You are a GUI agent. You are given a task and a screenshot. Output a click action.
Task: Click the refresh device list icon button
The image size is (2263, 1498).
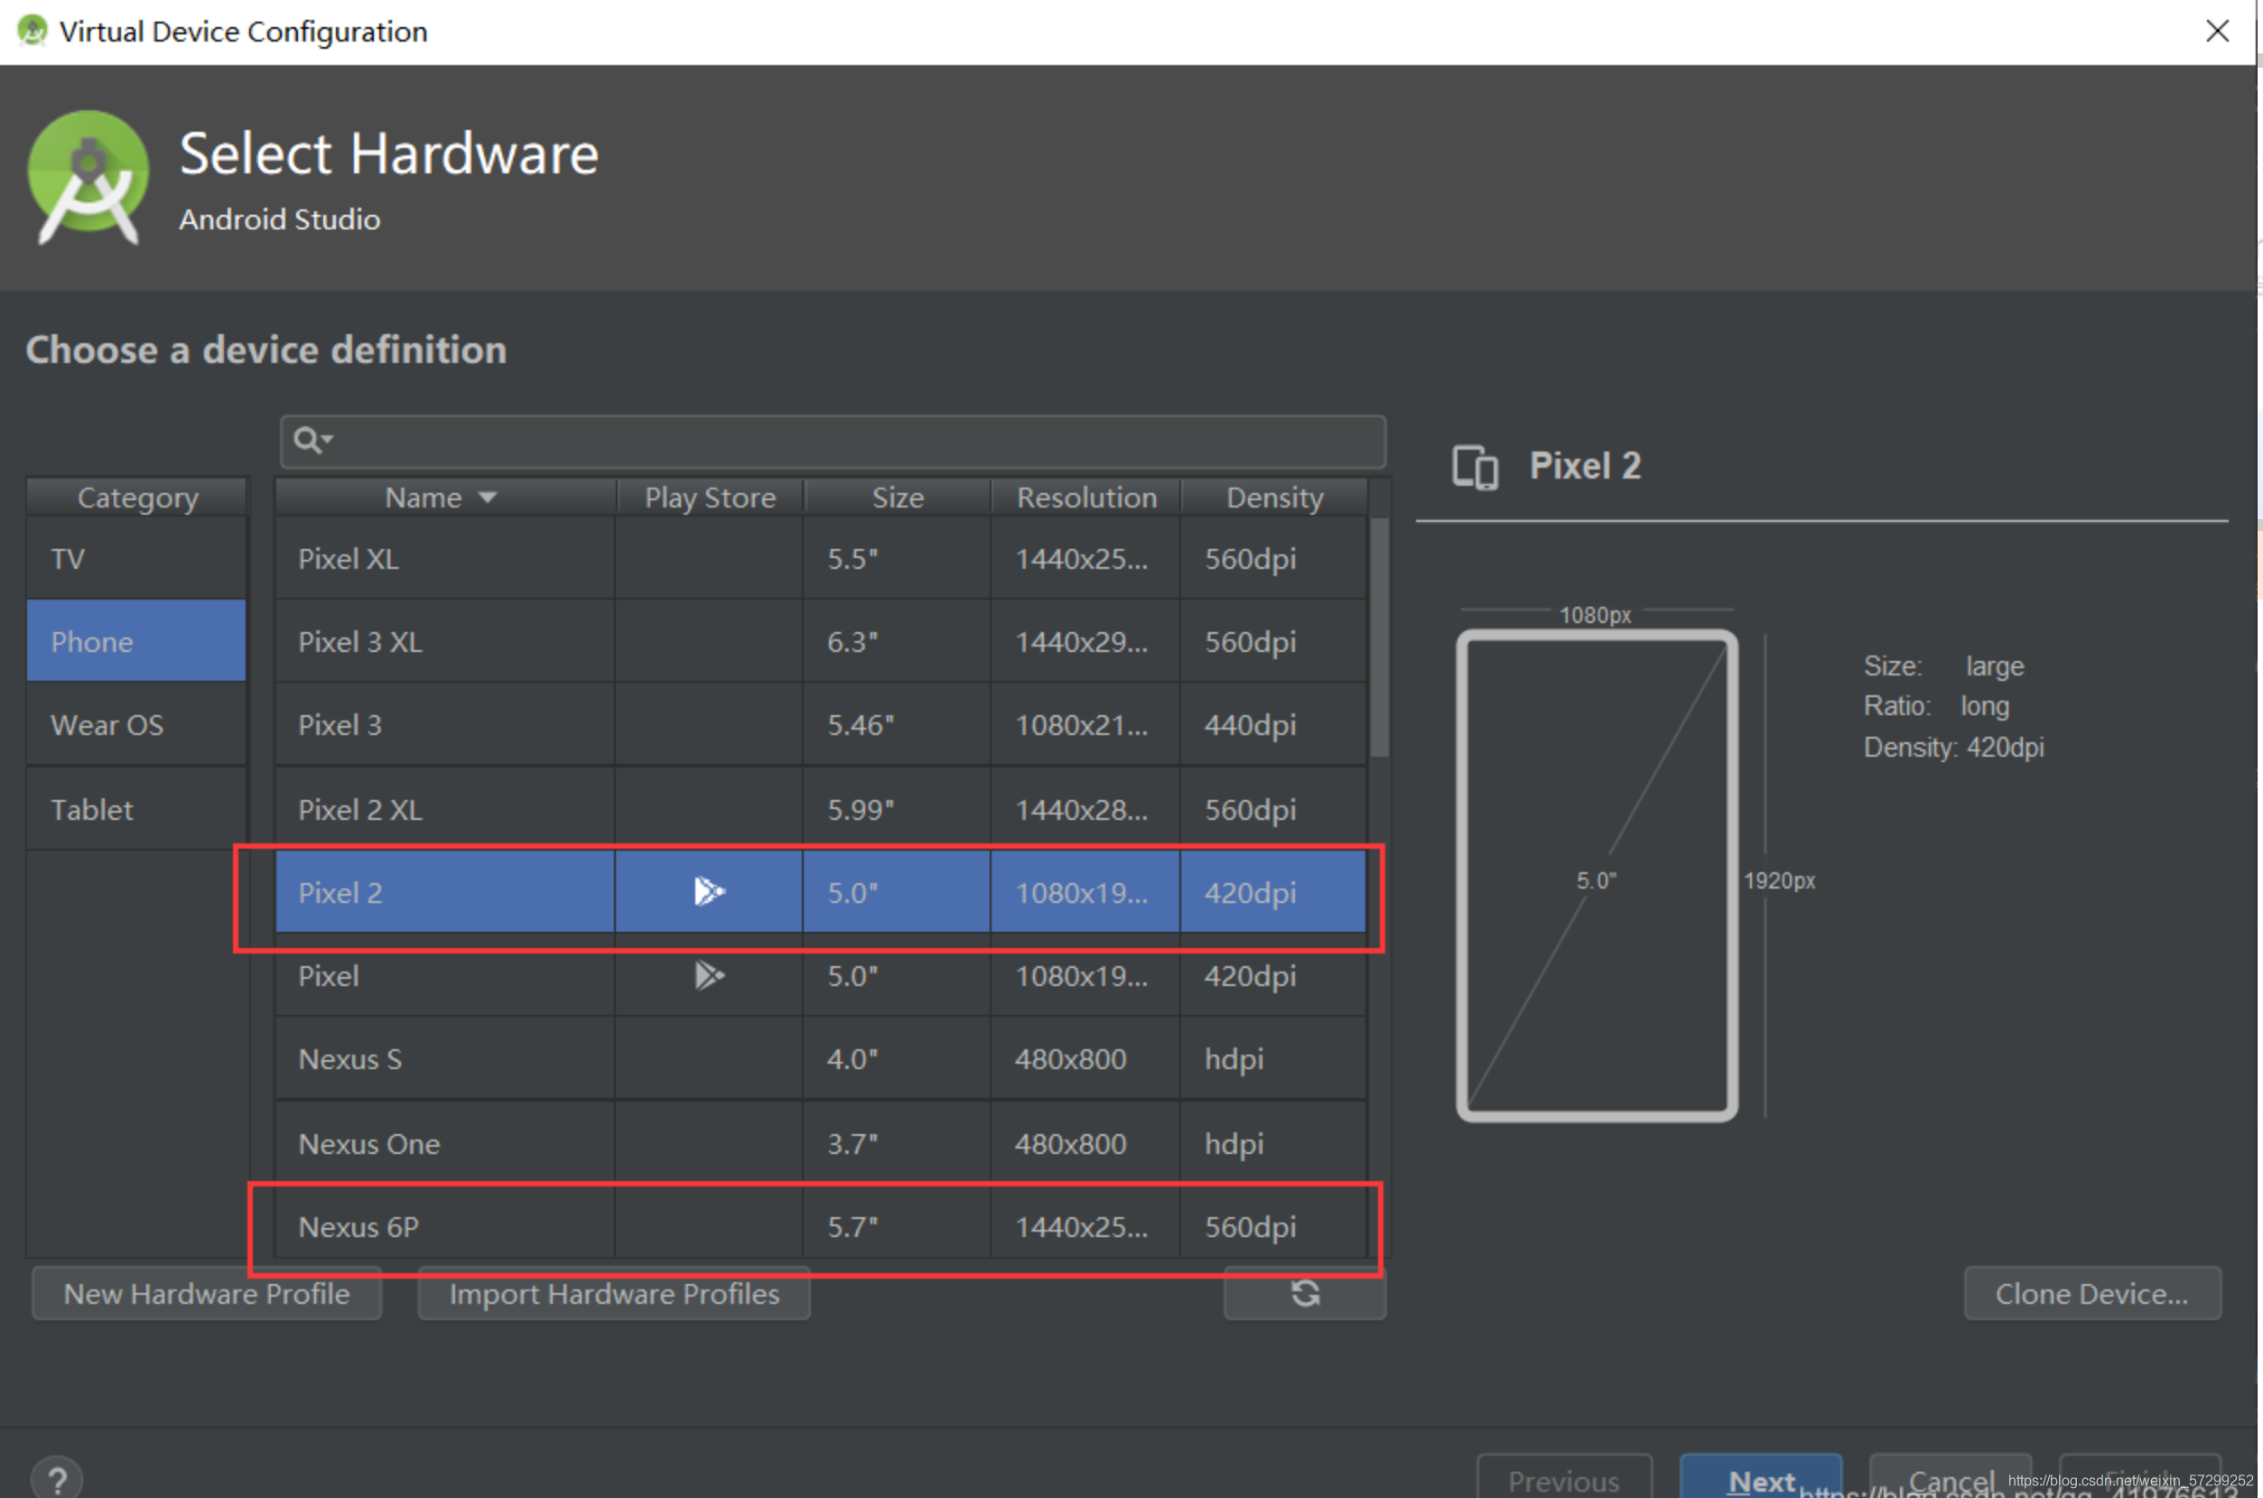(x=1305, y=1294)
